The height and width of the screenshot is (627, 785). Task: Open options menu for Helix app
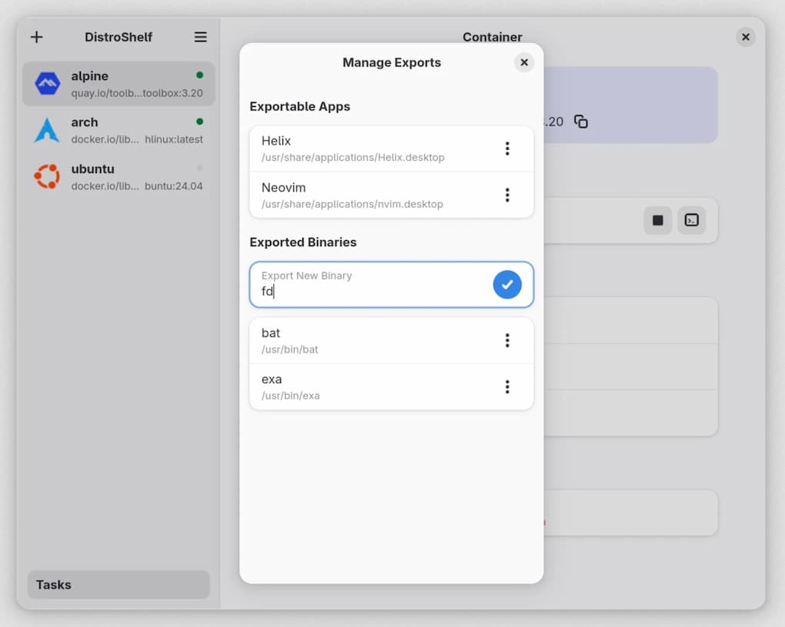click(507, 148)
